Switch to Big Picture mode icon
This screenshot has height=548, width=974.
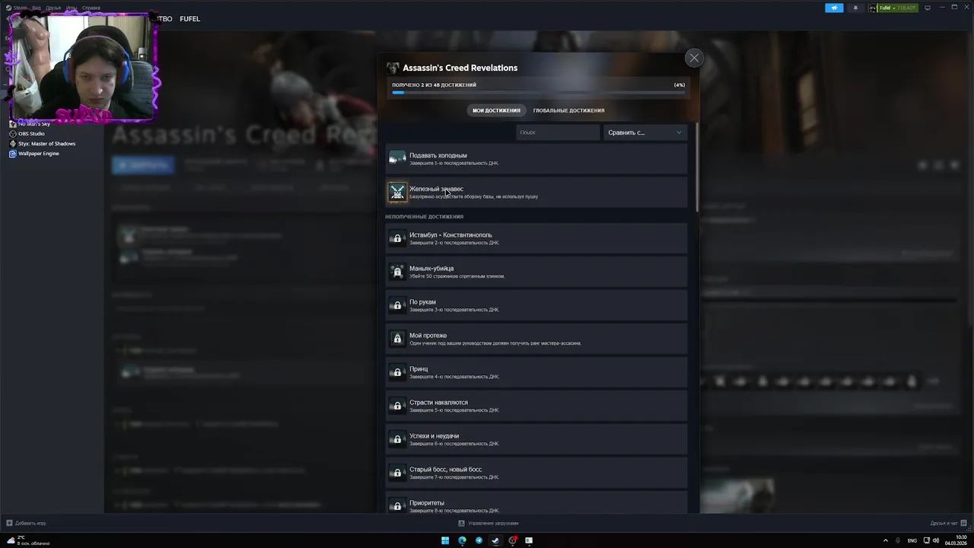(x=928, y=8)
